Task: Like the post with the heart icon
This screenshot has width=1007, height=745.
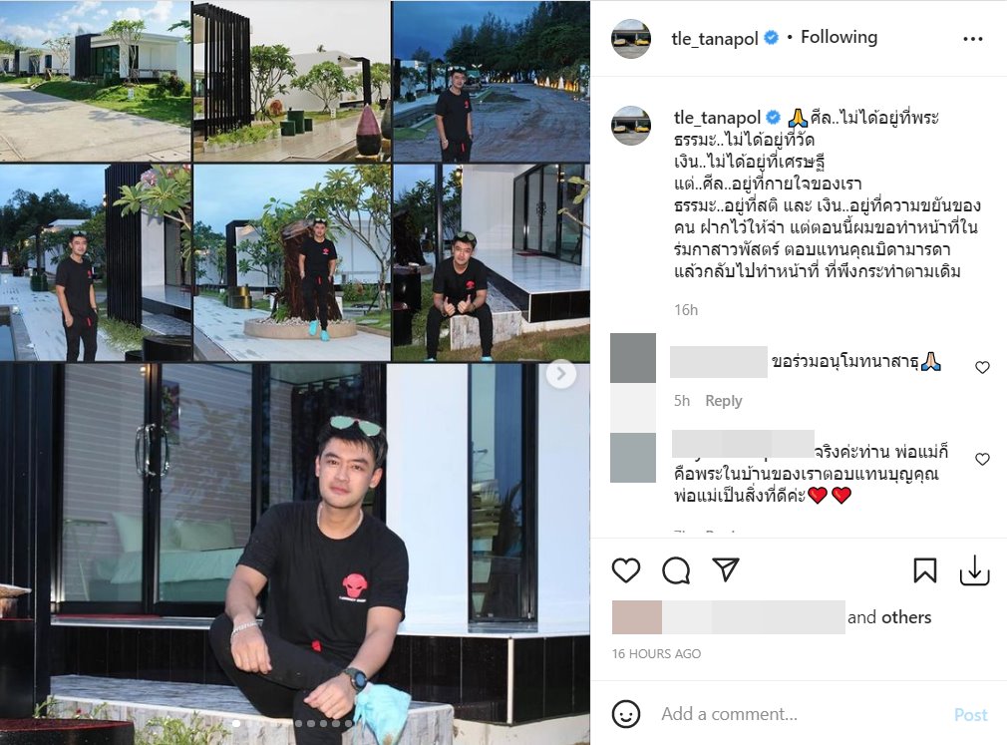Action: coord(625,570)
